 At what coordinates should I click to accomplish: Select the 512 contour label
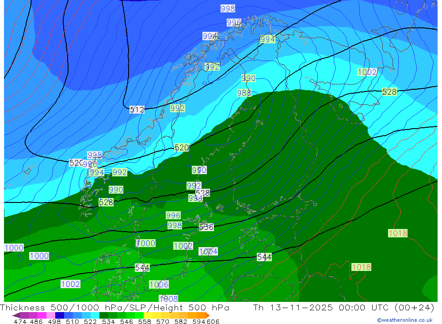coord(137,110)
